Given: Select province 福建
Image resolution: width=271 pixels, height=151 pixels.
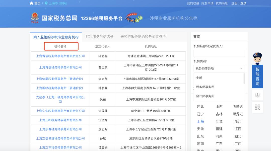Looking at the screenshot, I should click(x=219, y=129).
